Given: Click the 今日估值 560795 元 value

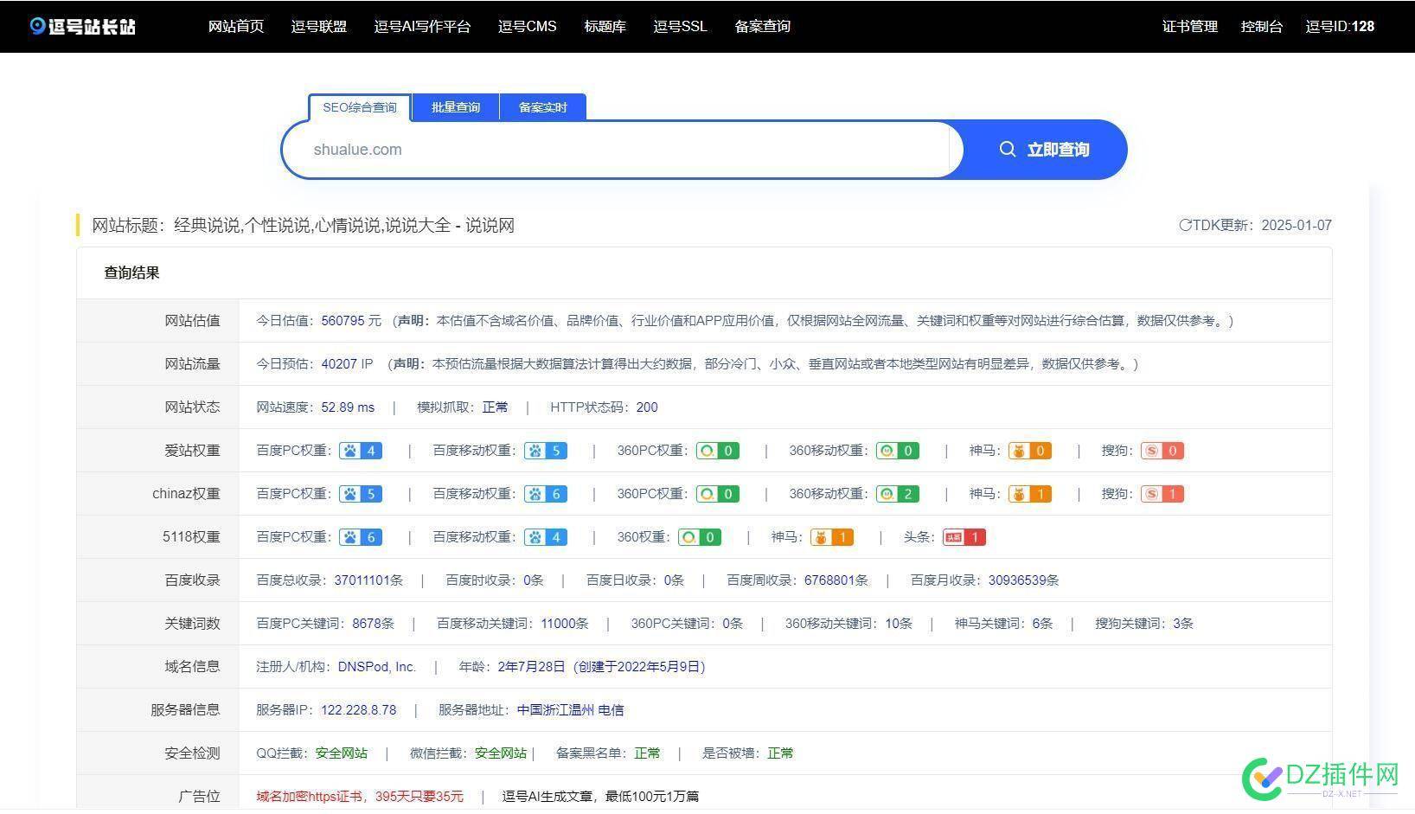Looking at the screenshot, I should (351, 321).
